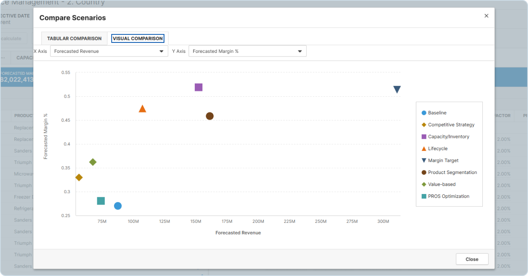Click the purple Capacity/Inventory square marker
This screenshot has height=276, width=528.
coord(198,87)
